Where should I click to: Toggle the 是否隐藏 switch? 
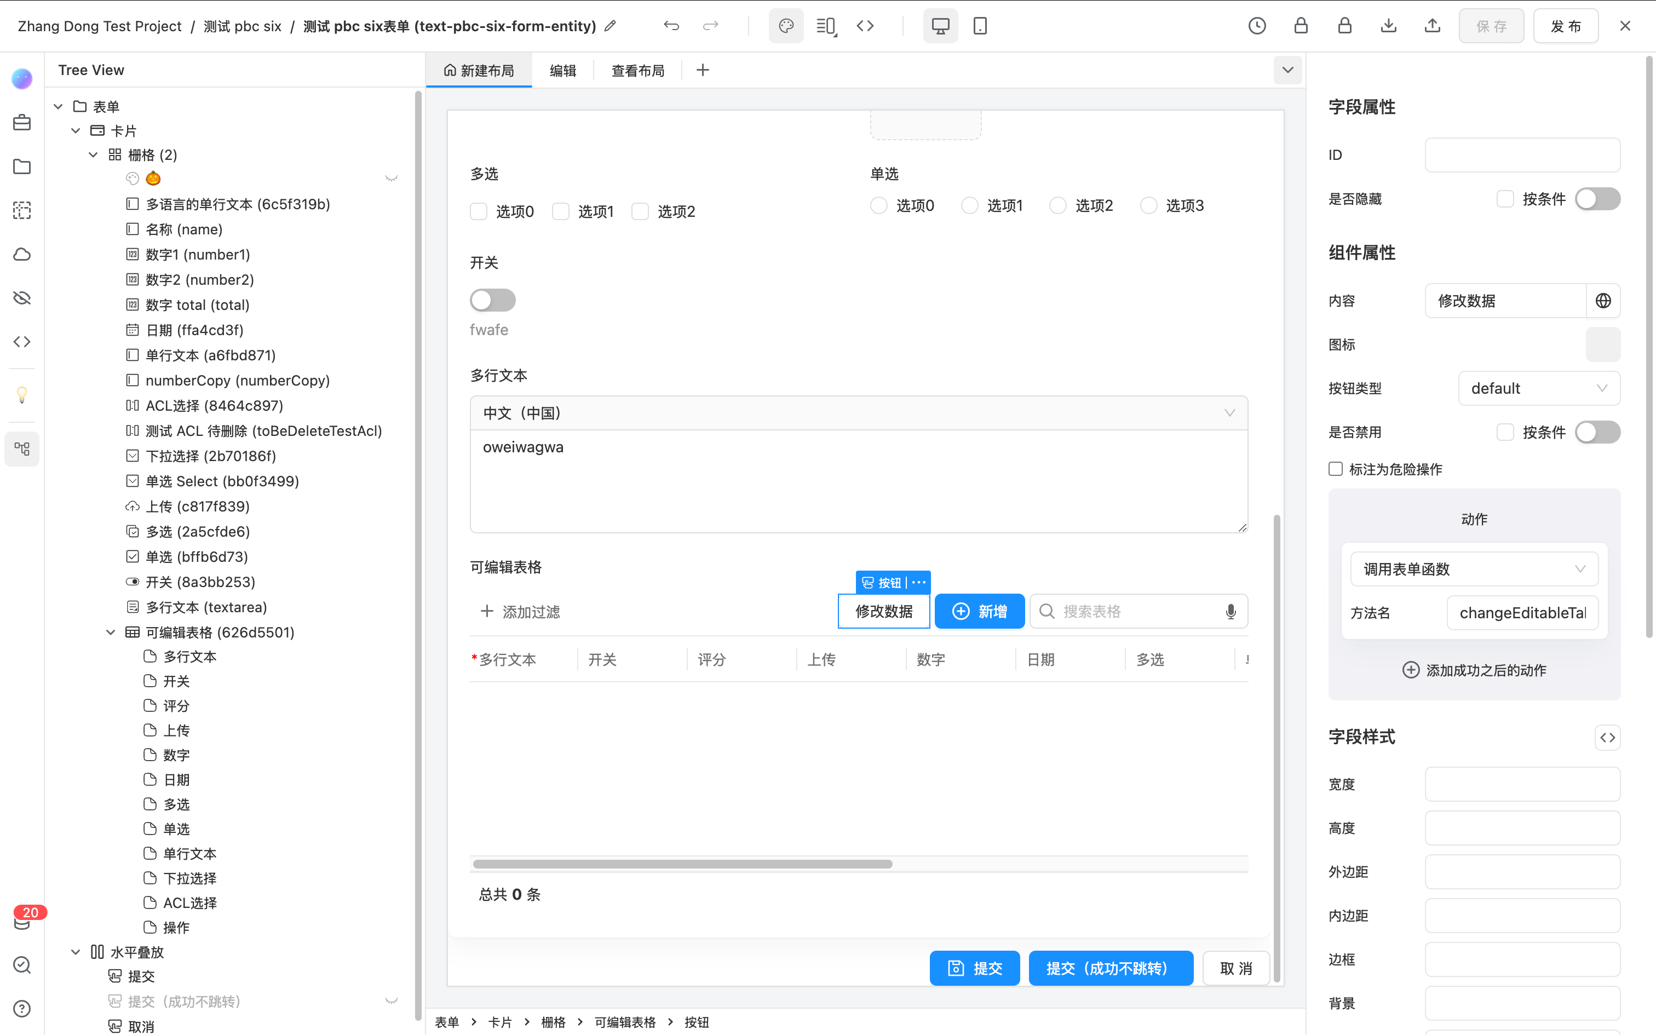click(1598, 199)
